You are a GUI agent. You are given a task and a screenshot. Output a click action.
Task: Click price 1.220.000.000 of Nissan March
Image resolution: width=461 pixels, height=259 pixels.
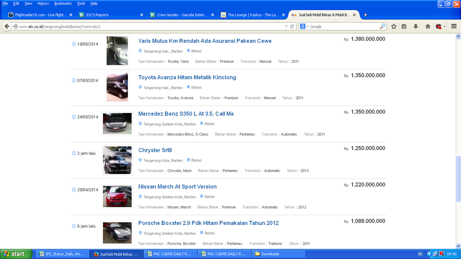click(x=368, y=185)
